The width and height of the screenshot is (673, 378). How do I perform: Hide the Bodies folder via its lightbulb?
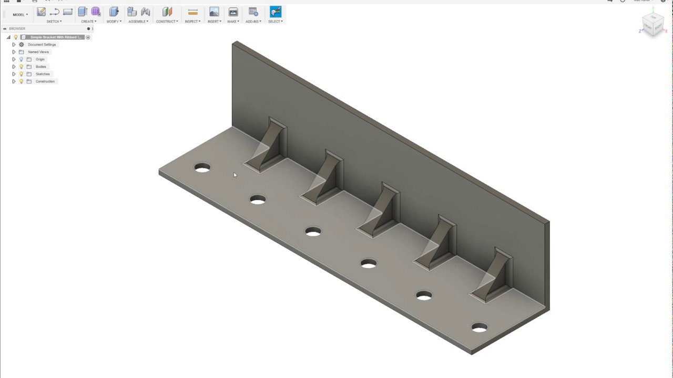click(22, 67)
